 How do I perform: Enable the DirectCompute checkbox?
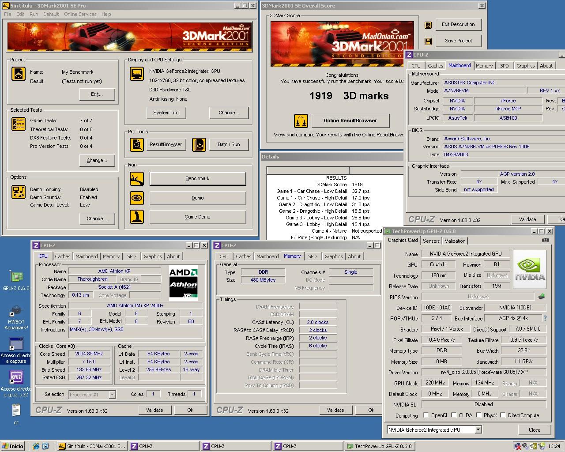tap(503, 415)
